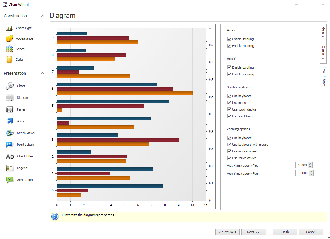Viewport: 330px width, 239px height.
Task: Collapse the Presentation section
Action: coord(42,73)
